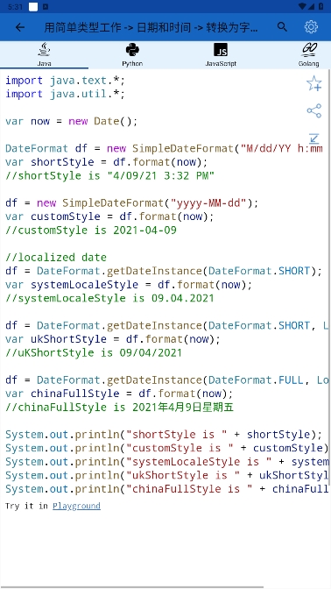This screenshot has height=589, width=331.
Task: Share the code snippet
Action: pos(314,110)
